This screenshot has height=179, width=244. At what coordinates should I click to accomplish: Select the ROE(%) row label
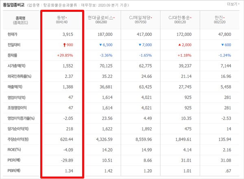point(14,150)
